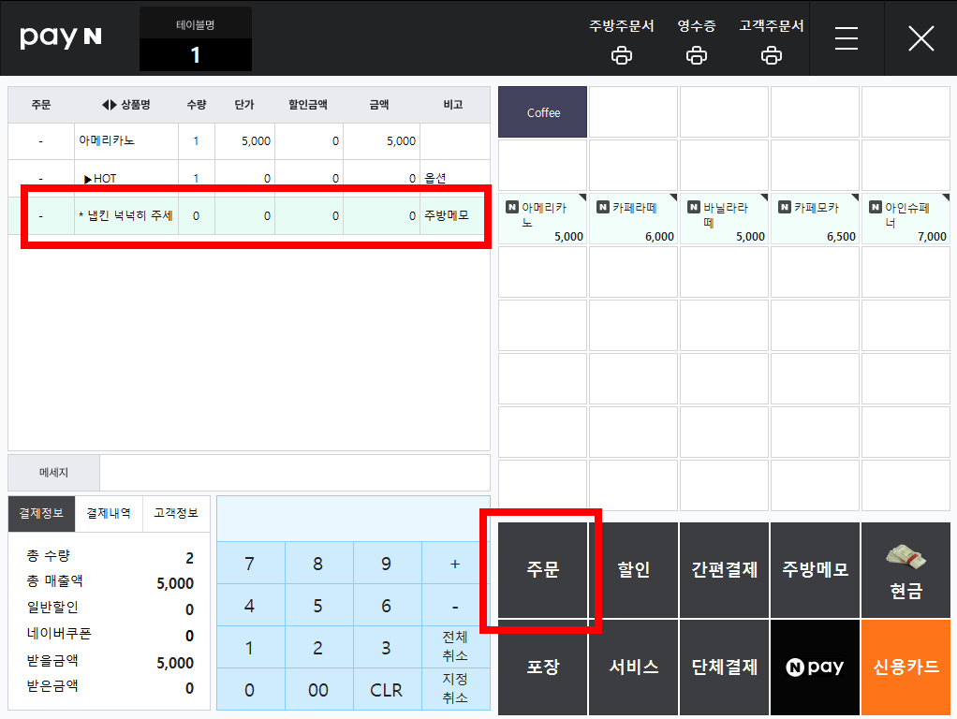Screen dimensions: 957x719
Task: Tap 전체취소 cancel all button
Action: pos(455,646)
